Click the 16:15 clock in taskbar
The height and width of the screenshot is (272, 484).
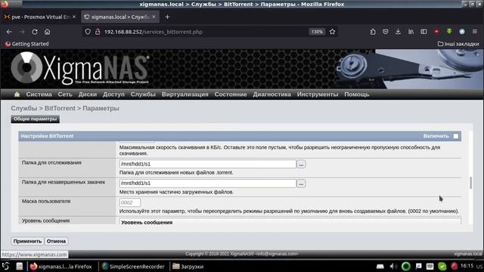click(467, 266)
